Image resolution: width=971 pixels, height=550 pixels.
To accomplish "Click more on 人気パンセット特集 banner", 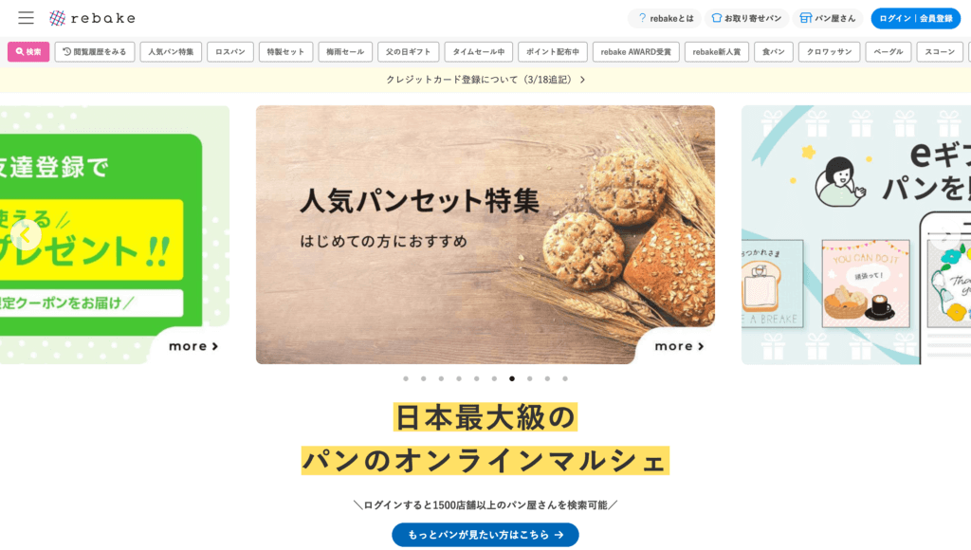I will pos(679,346).
